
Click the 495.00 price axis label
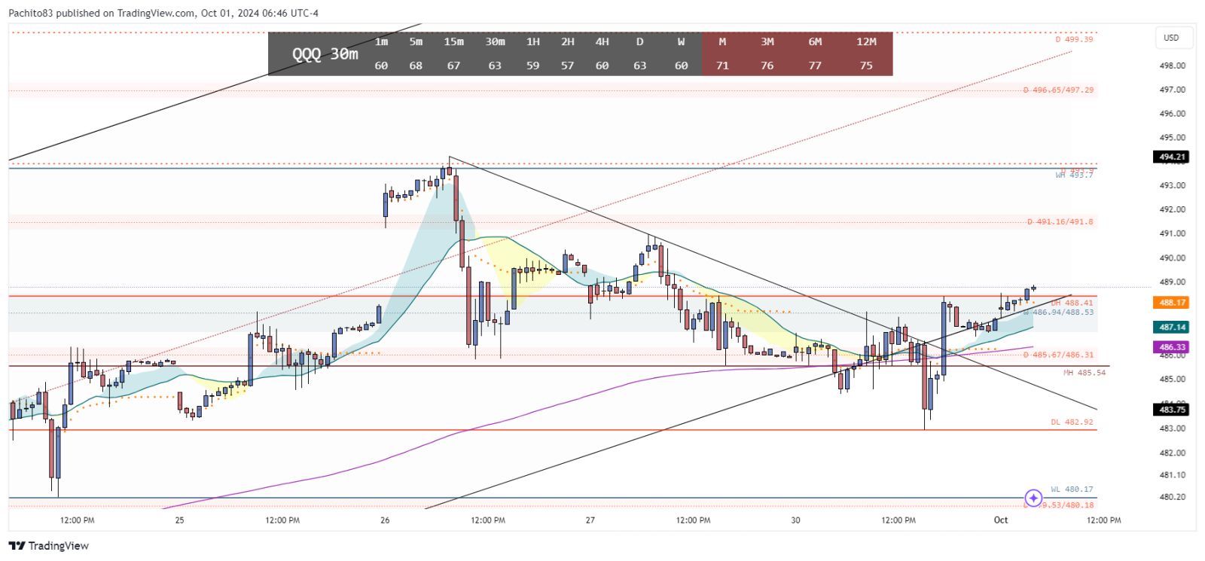click(x=1173, y=138)
